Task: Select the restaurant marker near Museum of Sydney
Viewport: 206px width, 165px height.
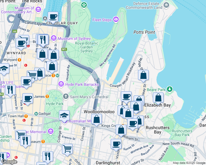Action: click(x=43, y=40)
